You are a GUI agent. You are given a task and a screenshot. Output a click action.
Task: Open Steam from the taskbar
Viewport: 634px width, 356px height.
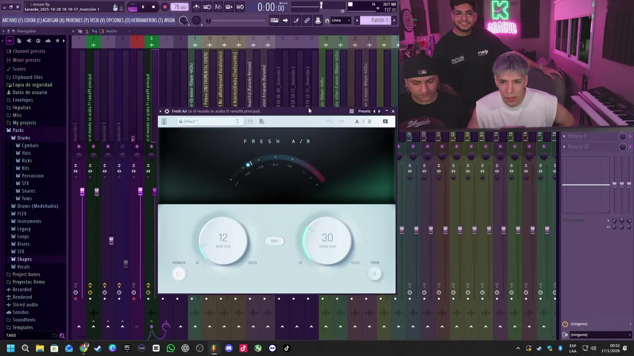[98, 348]
